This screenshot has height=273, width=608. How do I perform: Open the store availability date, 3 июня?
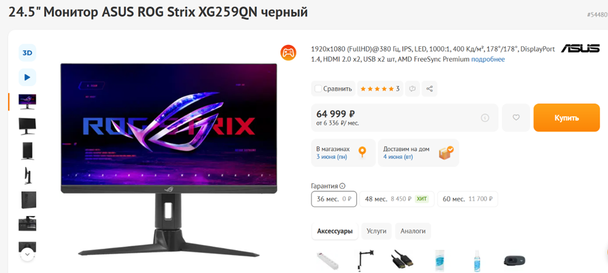pos(331,157)
